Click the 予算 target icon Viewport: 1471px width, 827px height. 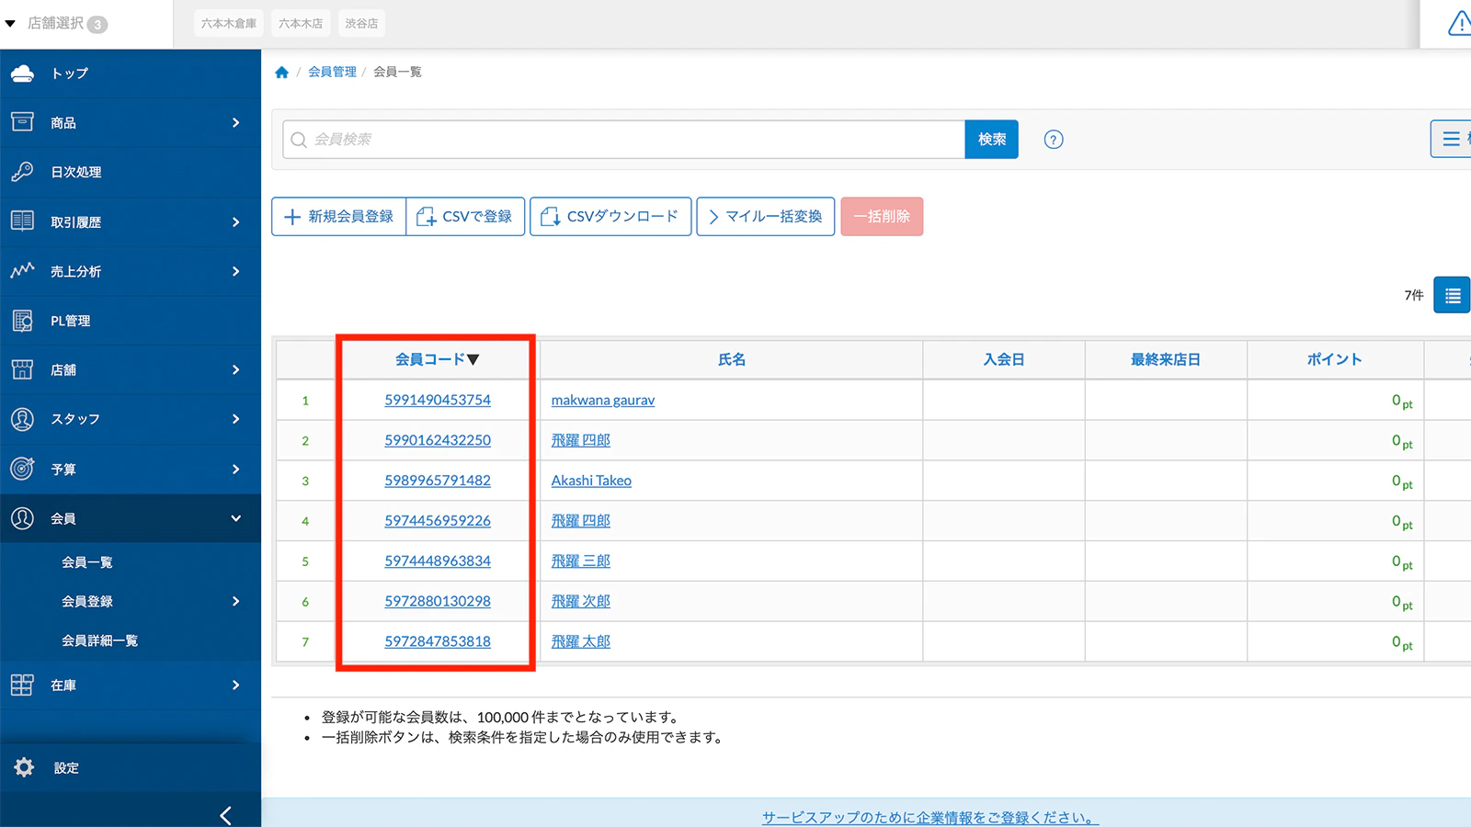click(22, 469)
